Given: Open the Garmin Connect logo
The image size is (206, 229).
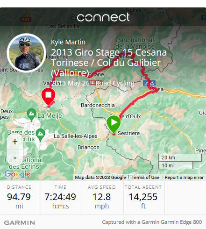Looking at the screenshot, I should [x=103, y=17].
